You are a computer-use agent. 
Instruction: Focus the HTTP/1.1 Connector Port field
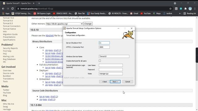coord(104,47)
